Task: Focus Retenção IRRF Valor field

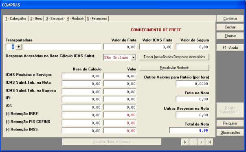Action: tap(120, 115)
